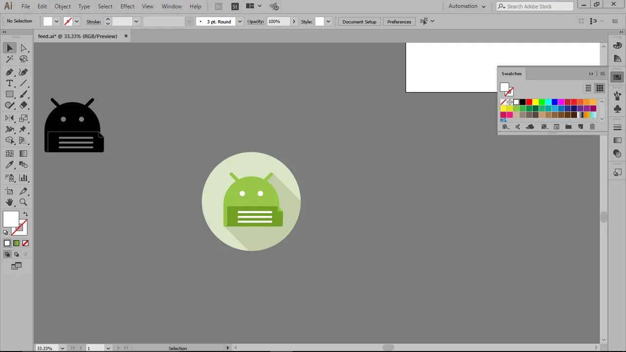
Task: Set Gradient mode in toolbar
Action: coord(16,243)
